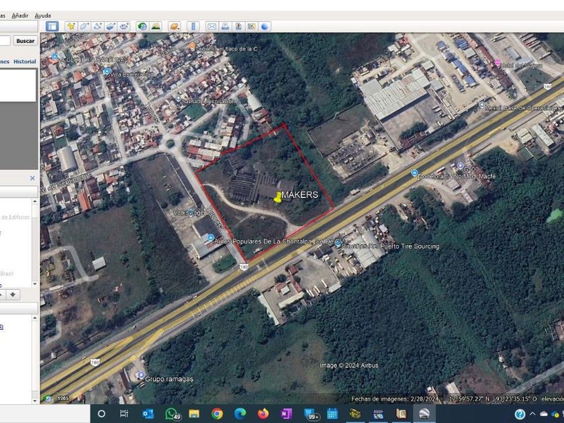Select the Add Polygon tool
This screenshot has width=564, height=423.
click(84, 26)
